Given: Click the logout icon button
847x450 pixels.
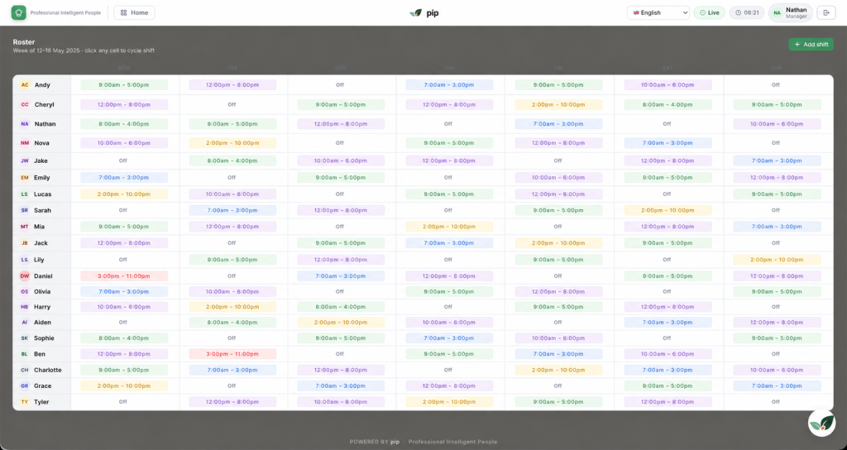Looking at the screenshot, I should point(826,13).
